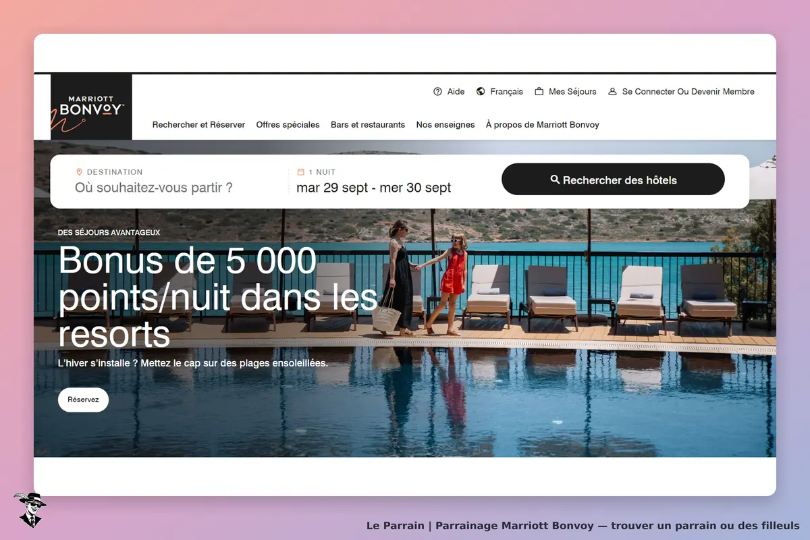Open the Rechercher et Réserver menu
This screenshot has width=810, height=540.
[198, 125]
